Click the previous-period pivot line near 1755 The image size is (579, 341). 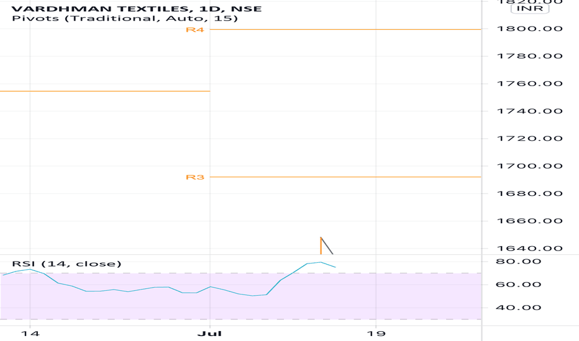coord(105,91)
